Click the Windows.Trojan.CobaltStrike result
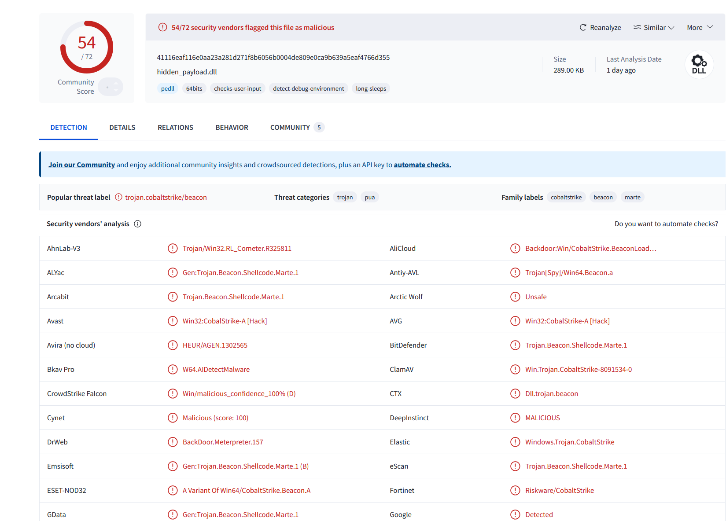The image size is (726, 521). [570, 442]
